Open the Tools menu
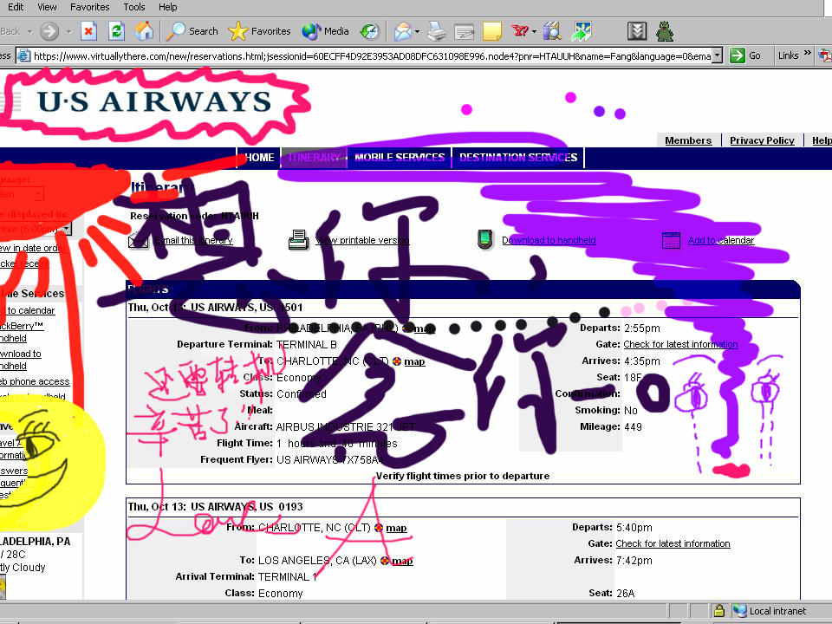 tap(134, 7)
